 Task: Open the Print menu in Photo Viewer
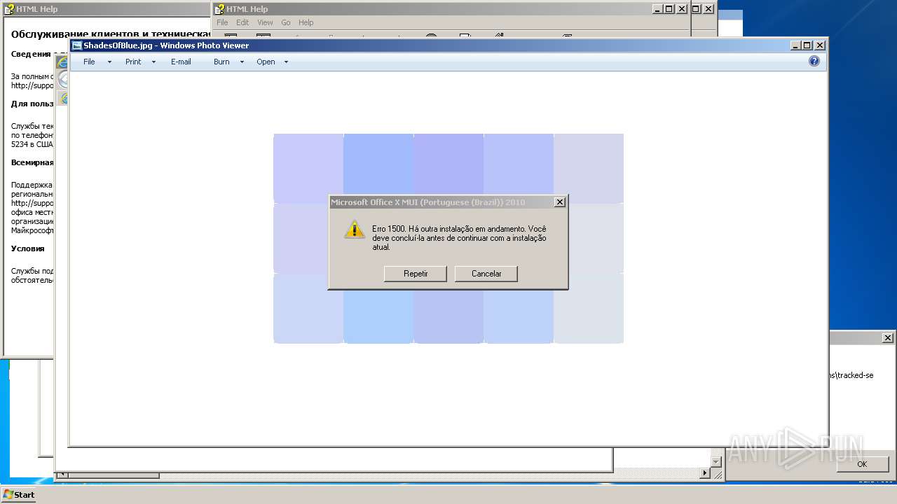pos(133,62)
